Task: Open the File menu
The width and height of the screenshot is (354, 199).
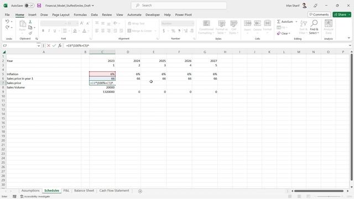Action: pos(7,15)
